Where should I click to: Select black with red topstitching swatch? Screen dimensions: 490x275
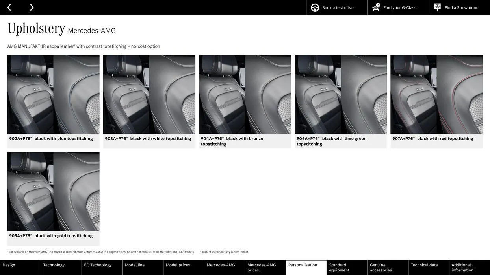437,94
